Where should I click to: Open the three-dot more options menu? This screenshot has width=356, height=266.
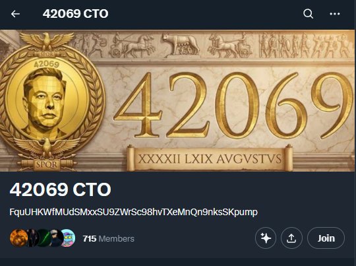[x=335, y=14]
